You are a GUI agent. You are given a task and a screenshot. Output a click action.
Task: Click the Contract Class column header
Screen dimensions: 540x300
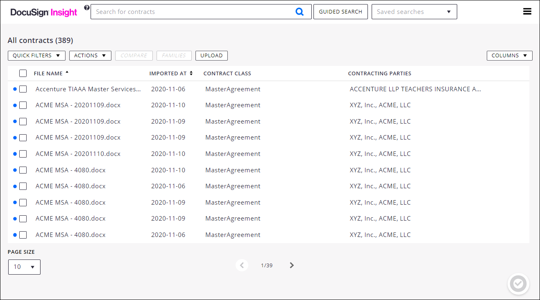[x=227, y=74]
